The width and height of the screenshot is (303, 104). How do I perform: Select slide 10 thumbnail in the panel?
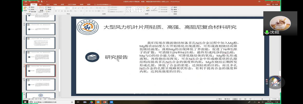(x=41, y=84)
